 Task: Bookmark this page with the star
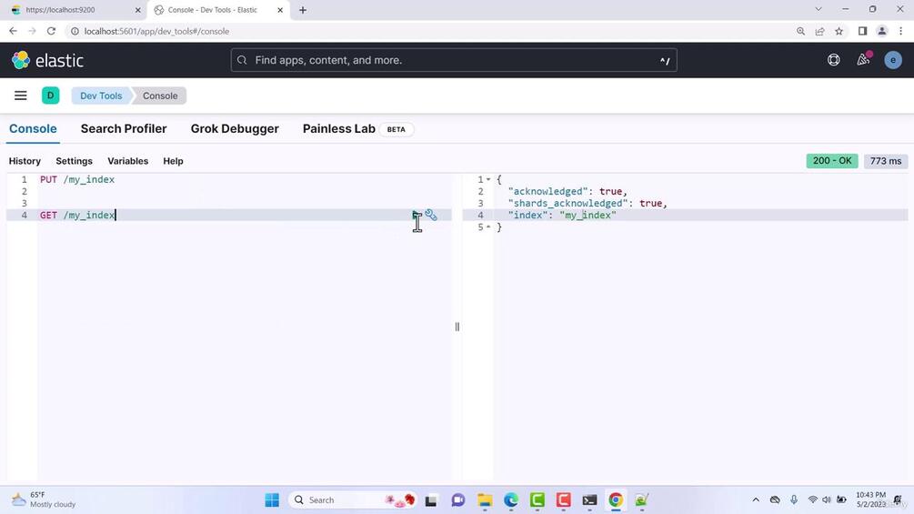[x=839, y=32]
